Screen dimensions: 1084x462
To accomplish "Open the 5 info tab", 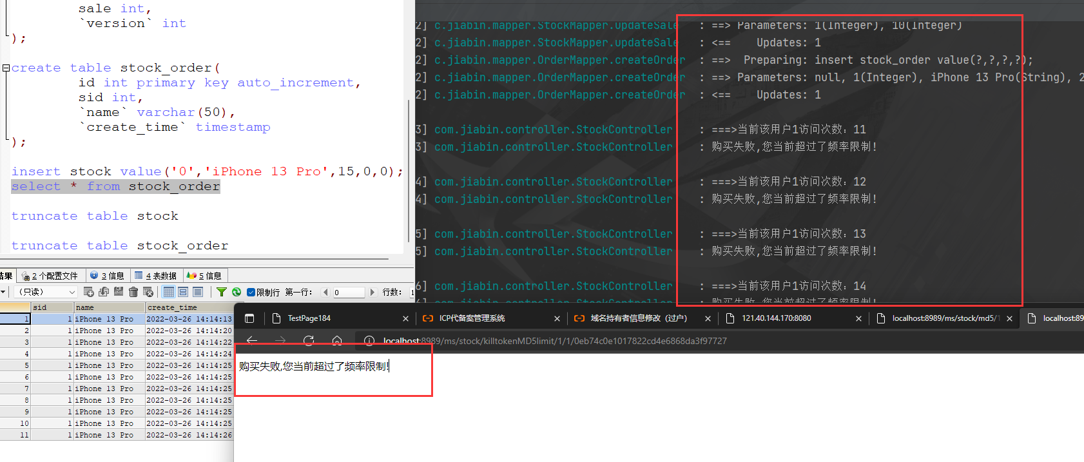I will click(204, 276).
